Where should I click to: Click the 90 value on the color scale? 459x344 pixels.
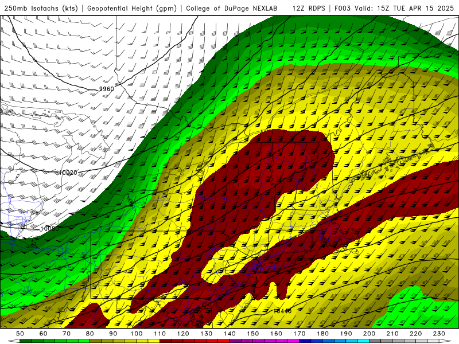[x=113, y=334]
